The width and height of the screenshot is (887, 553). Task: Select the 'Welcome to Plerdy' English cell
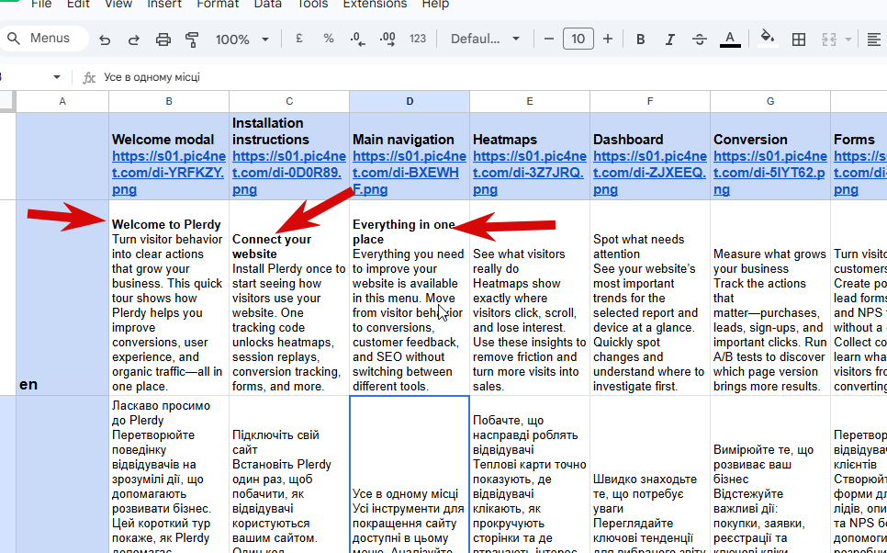click(169, 298)
